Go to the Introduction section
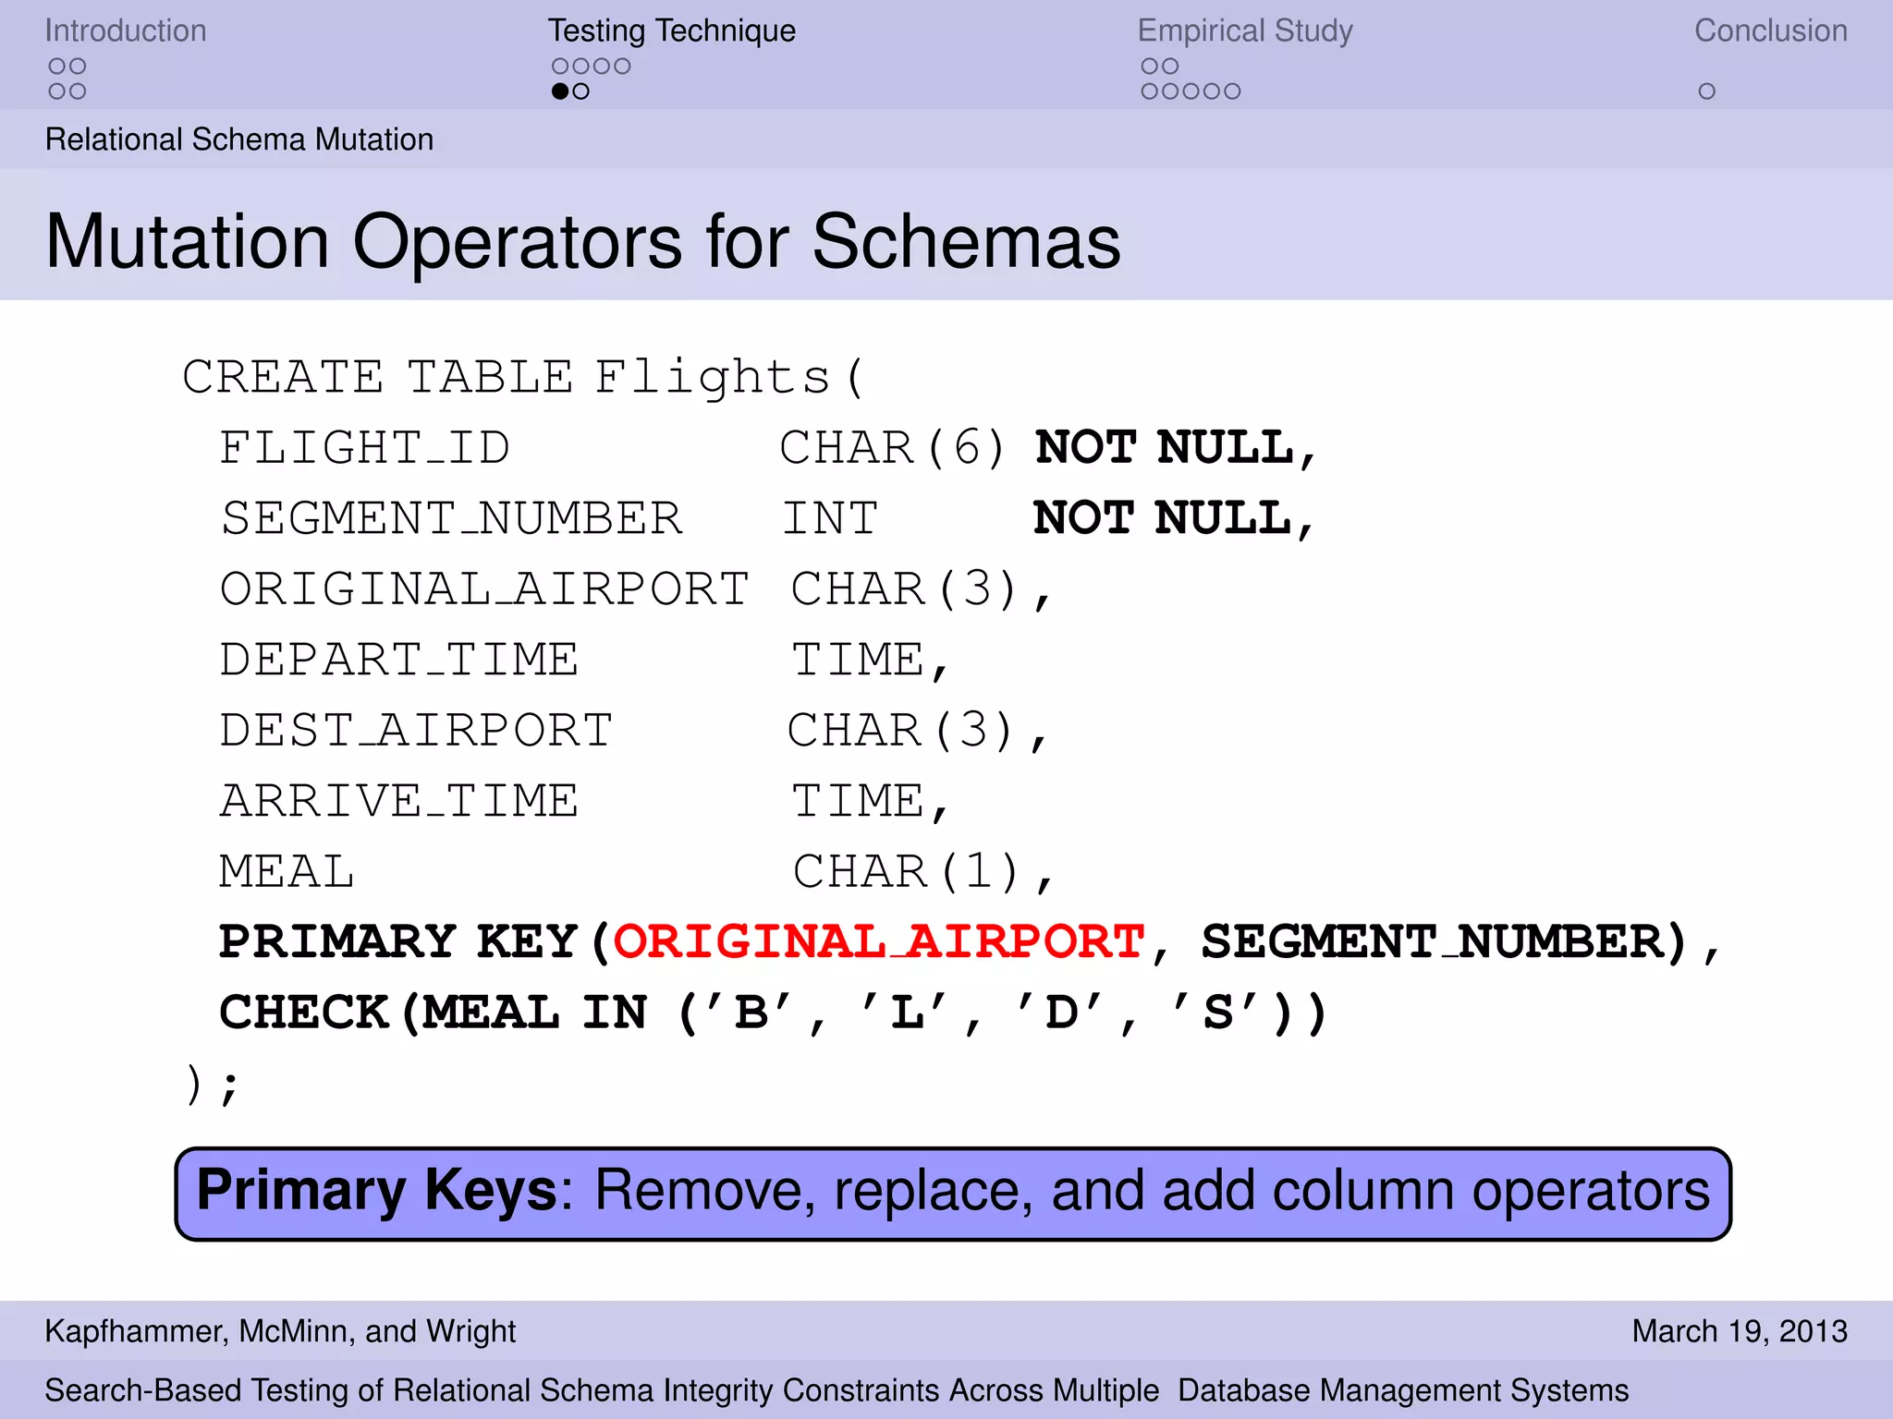This screenshot has height=1419, width=1893. (x=126, y=30)
